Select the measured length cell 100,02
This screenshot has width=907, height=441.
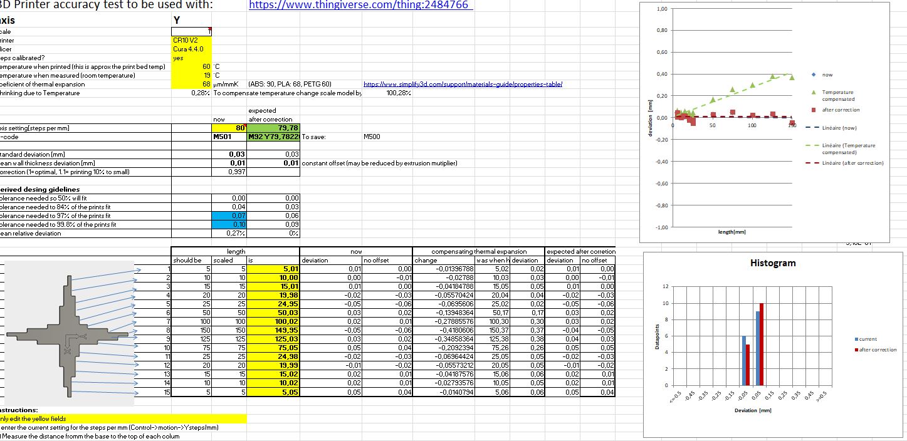coord(274,321)
